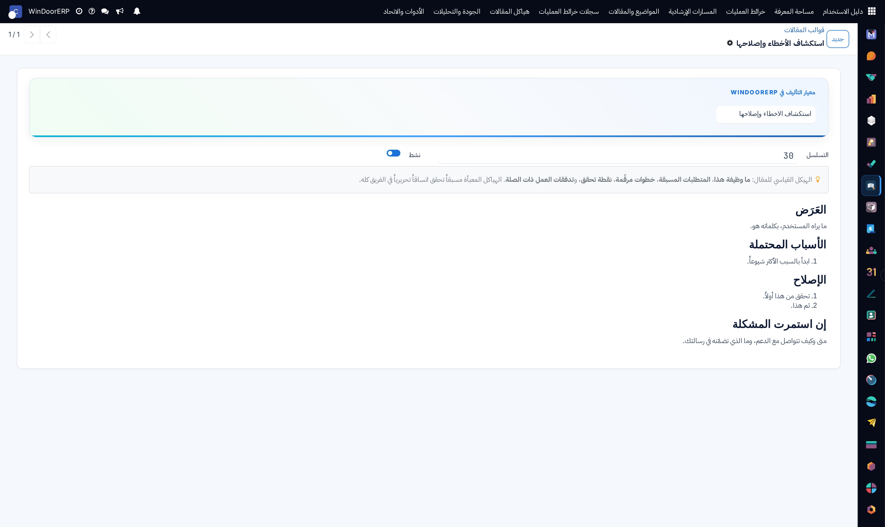The height and width of the screenshot is (527, 885).
Task: Open the teal pen Sign app
Action: 871,294
